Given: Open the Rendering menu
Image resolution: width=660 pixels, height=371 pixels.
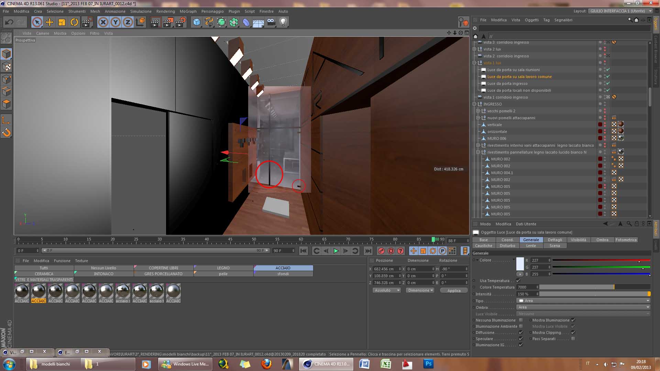Looking at the screenshot, I should click(x=165, y=11).
